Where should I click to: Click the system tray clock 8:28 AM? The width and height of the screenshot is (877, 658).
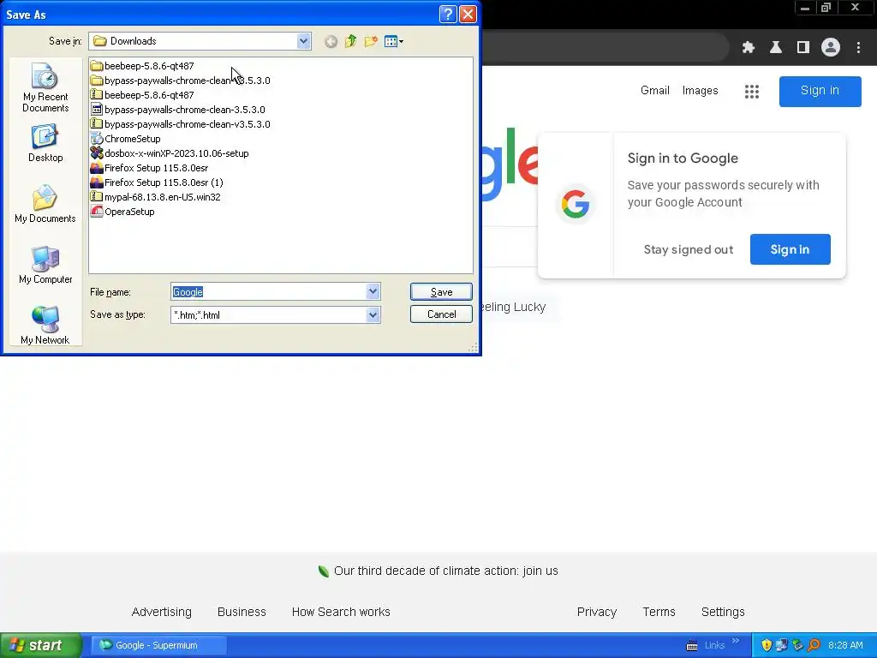(x=845, y=646)
